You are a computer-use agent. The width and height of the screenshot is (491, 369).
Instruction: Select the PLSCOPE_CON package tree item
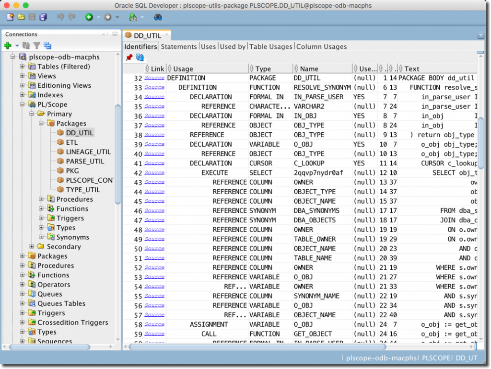(x=89, y=180)
